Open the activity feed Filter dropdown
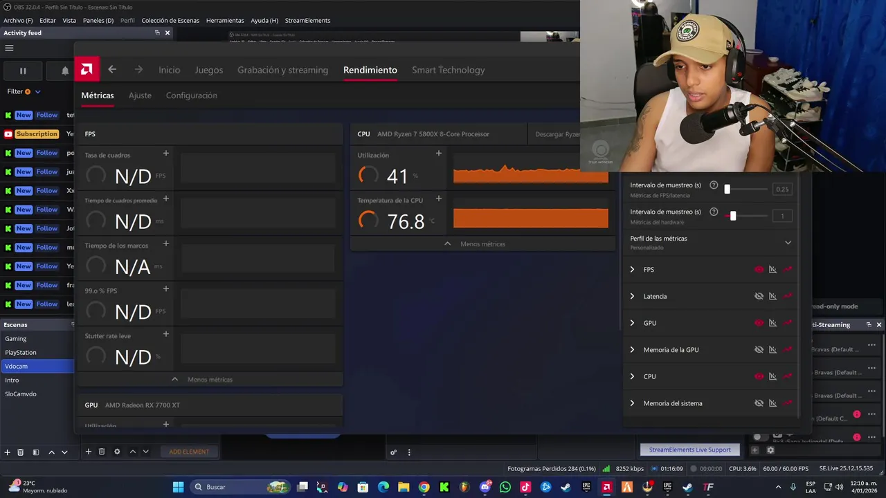This screenshot has width=886, height=498. [x=24, y=91]
